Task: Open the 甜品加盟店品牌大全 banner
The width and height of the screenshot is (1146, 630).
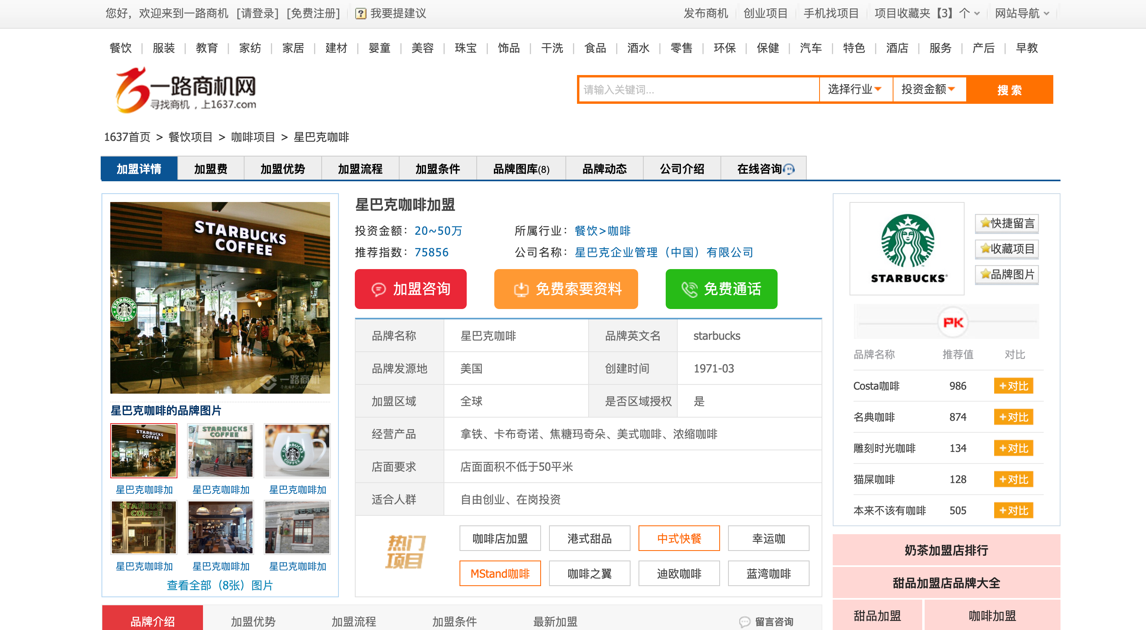Action: click(946, 583)
